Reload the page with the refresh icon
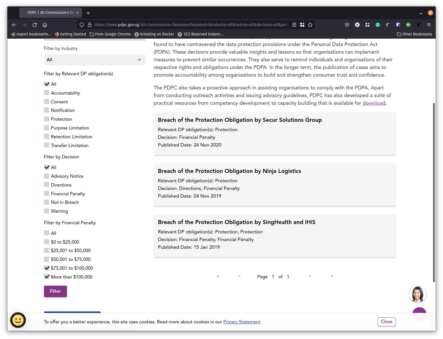The height and width of the screenshot is (339, 443). click(35, 25)
